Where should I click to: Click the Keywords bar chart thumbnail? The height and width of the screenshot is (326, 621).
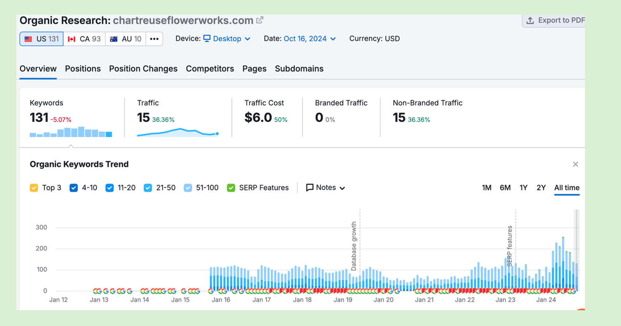(x=71, y=132)
